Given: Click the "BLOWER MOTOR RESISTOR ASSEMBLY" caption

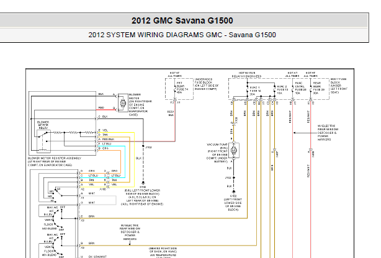Looking at the screenshot, I should [x=55, y=158].
